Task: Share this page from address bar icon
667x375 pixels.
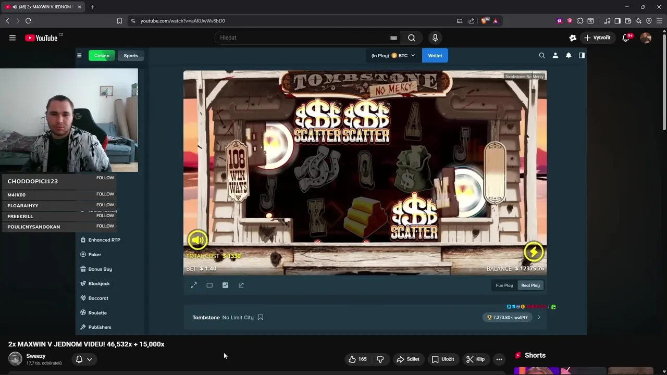Action: (x=472, y=21)
